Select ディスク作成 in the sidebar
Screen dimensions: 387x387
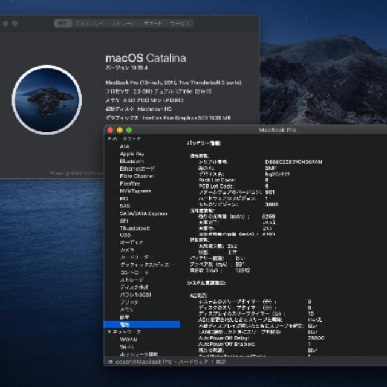point(134,287)
